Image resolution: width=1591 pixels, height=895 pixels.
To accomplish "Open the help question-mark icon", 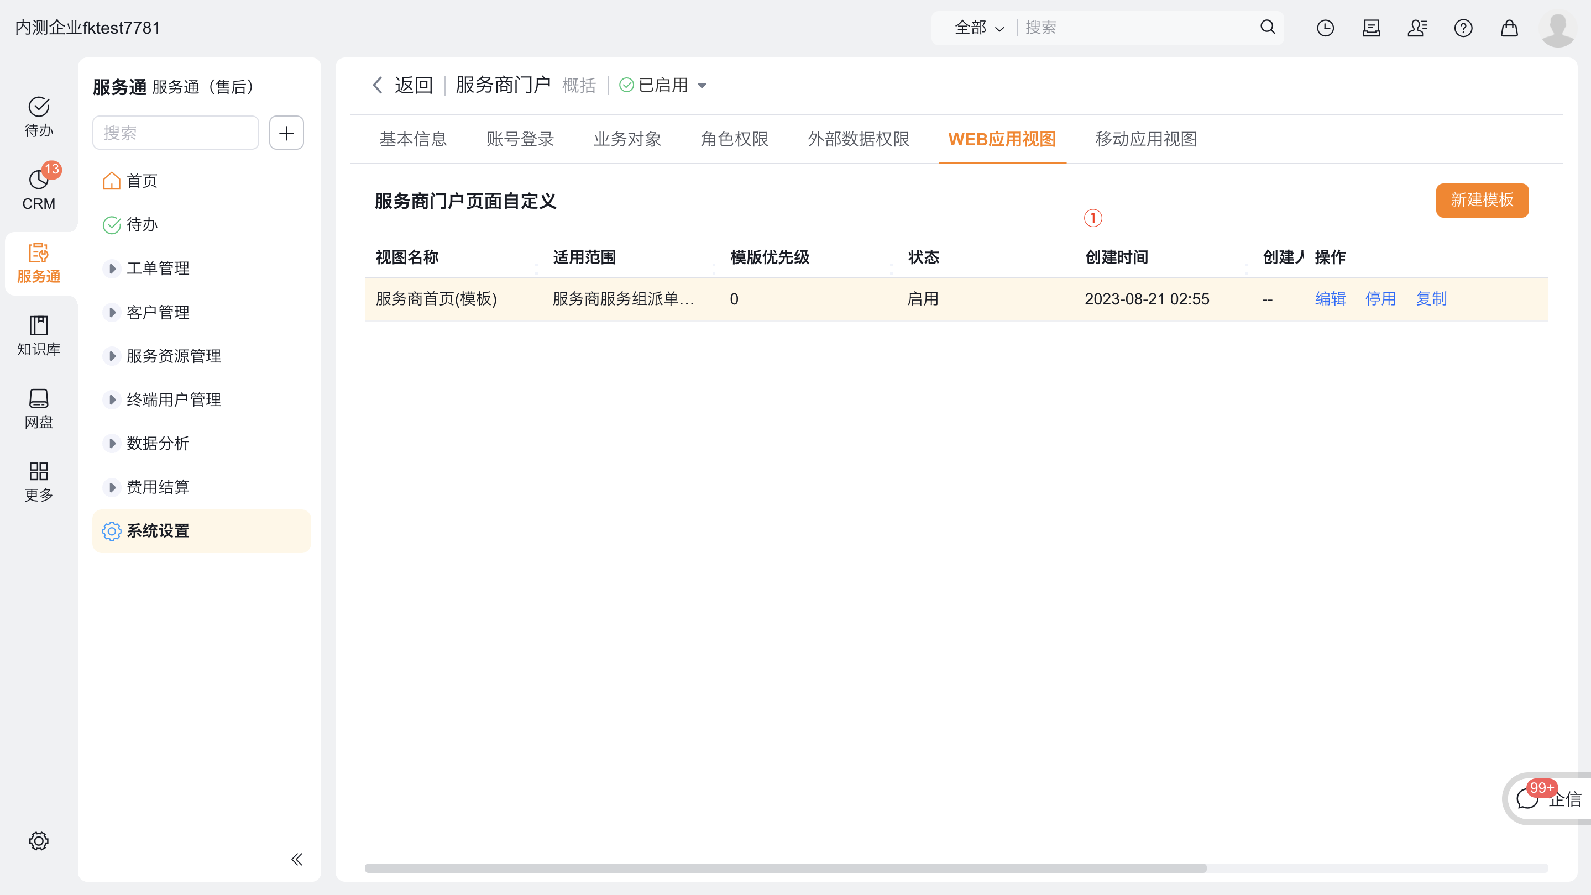I will coord(1463,28).
